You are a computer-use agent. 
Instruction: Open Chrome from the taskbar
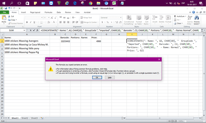tap(90, 3)
